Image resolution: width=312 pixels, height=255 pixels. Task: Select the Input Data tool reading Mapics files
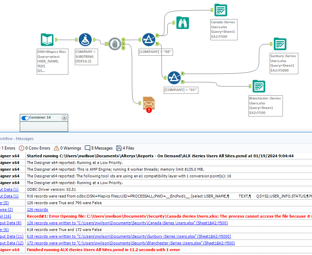[47, 40]
